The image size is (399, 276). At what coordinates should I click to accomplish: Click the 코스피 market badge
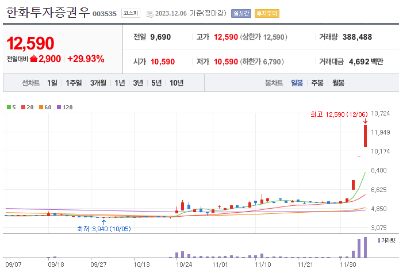tap(131, 13)
